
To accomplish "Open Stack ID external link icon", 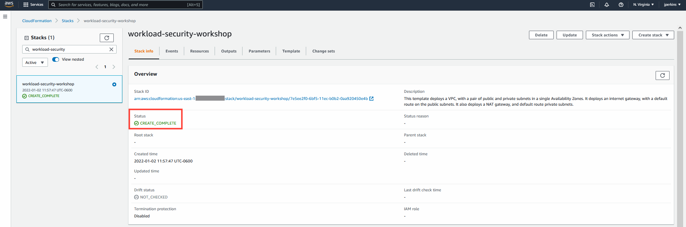I will [x=371, y=99].
